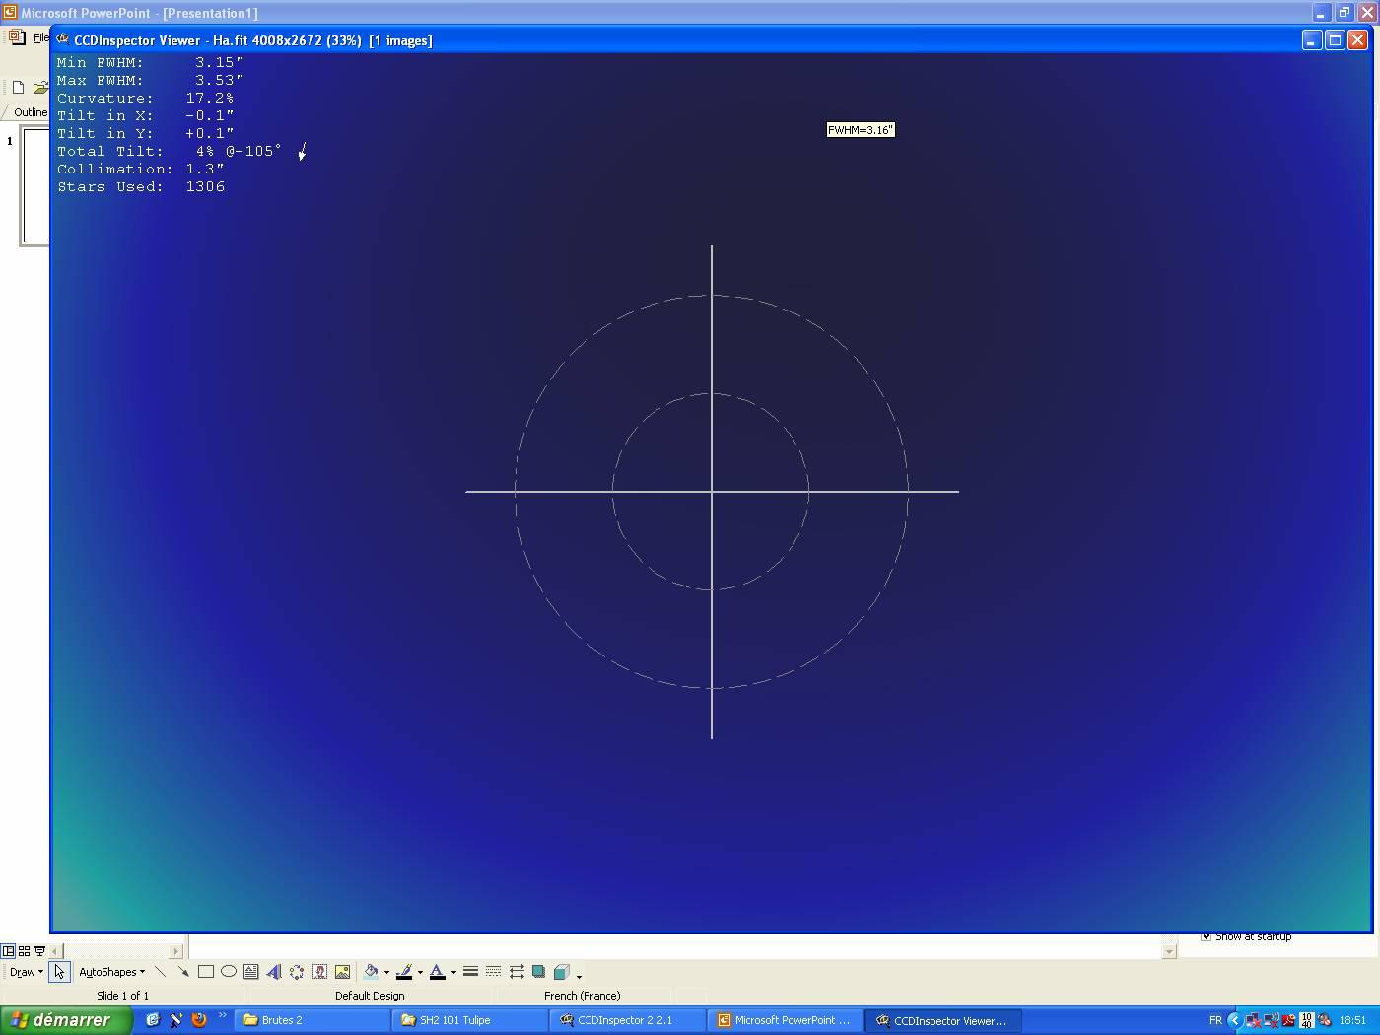
Task: Click the Default Design status bar entry
Action: [x=370, y=996]
